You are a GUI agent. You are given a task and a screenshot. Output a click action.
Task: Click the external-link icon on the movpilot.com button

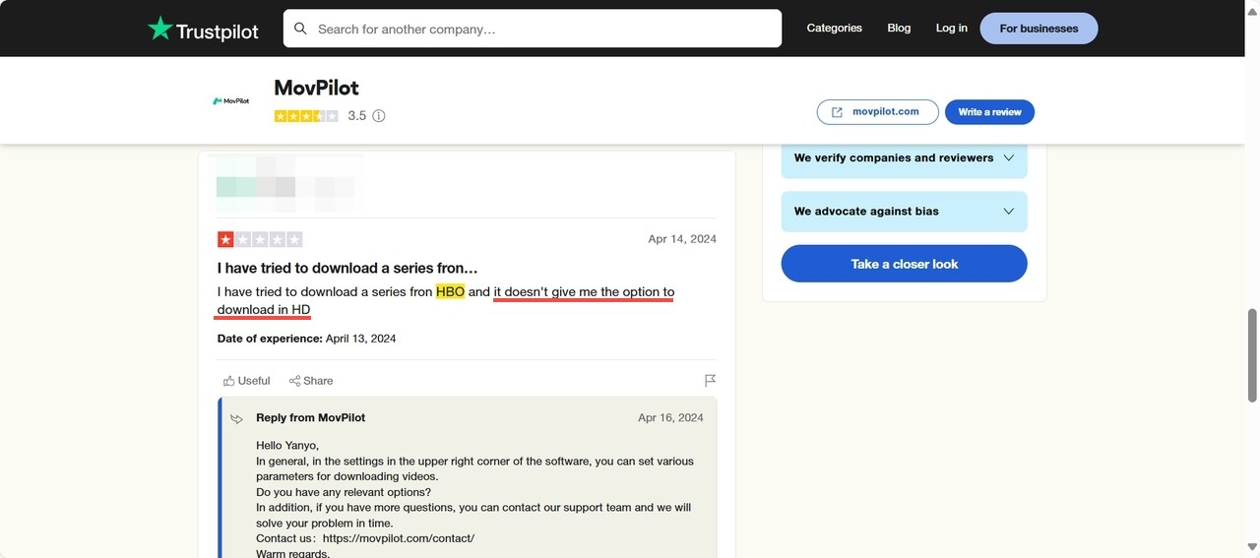coord(837,112)
